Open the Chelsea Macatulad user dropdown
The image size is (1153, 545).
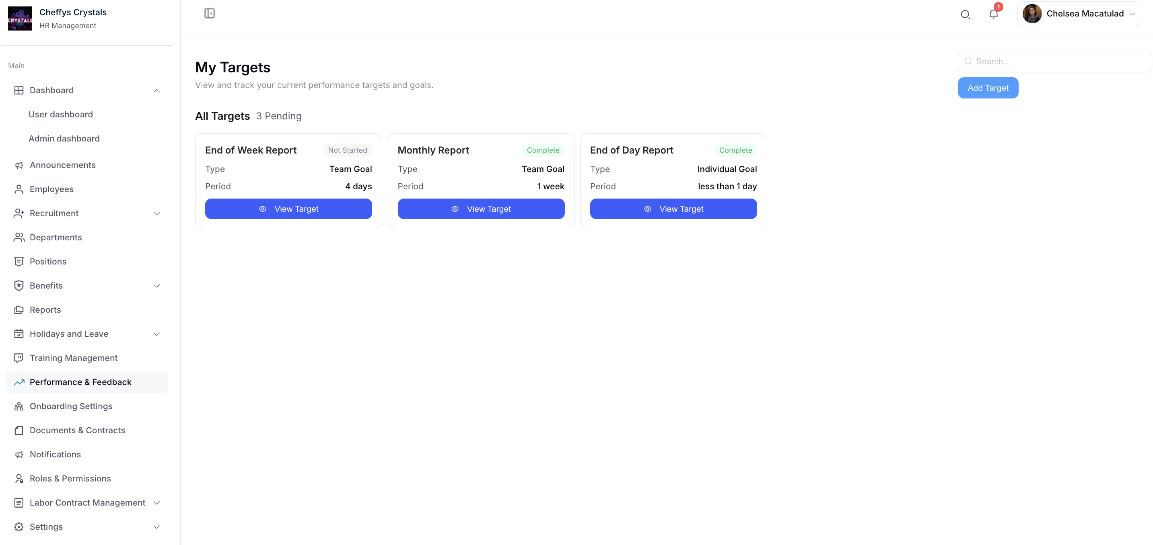[1079, 14]
